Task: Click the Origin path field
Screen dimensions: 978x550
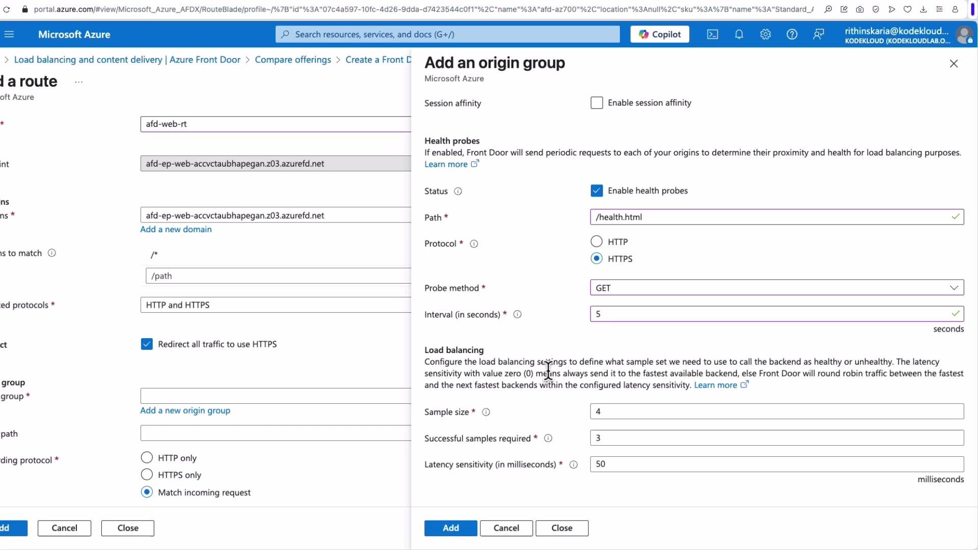Action: (x=276, y=433)
